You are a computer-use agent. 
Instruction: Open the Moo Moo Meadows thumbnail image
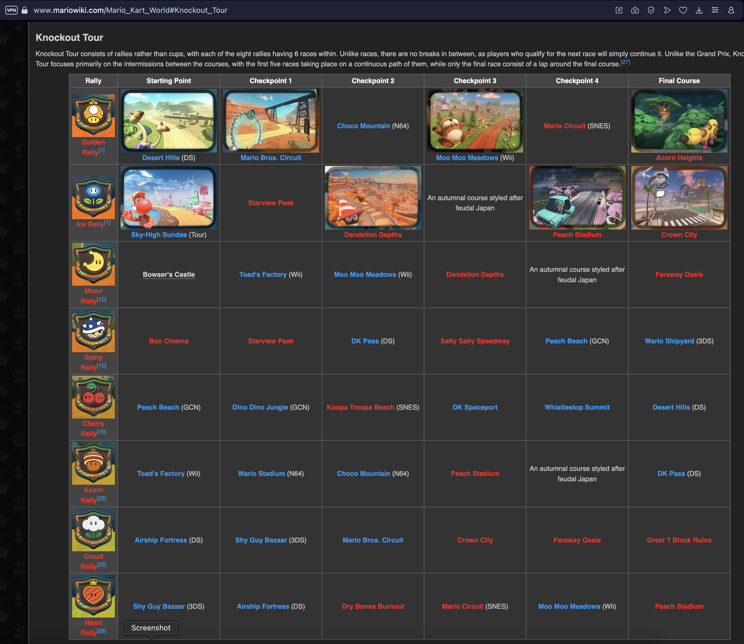tap(475, 121)
